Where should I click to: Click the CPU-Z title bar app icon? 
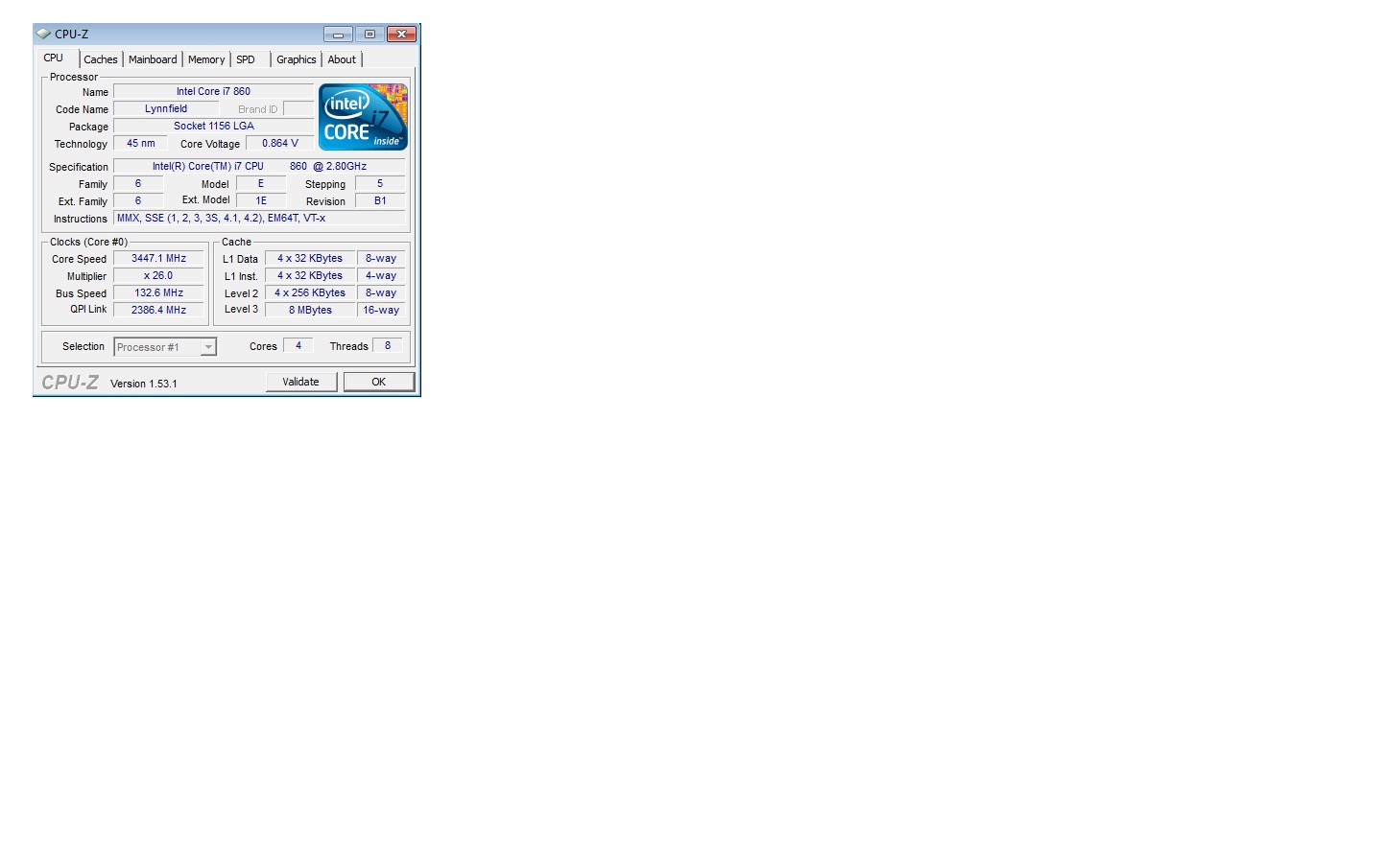pyautogui.click(x=43, y=34)
